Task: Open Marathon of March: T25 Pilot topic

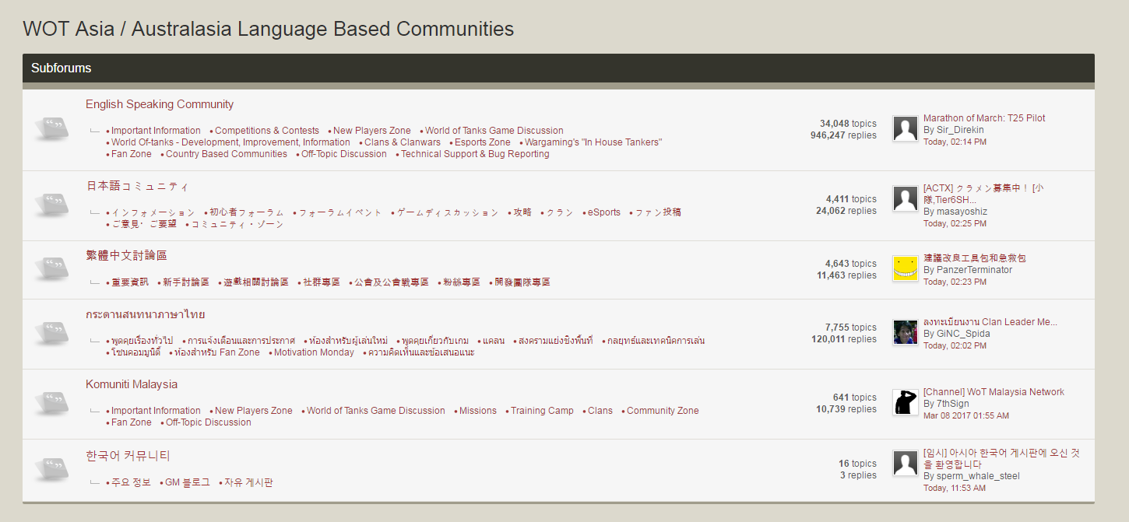Action: point(984,118)
